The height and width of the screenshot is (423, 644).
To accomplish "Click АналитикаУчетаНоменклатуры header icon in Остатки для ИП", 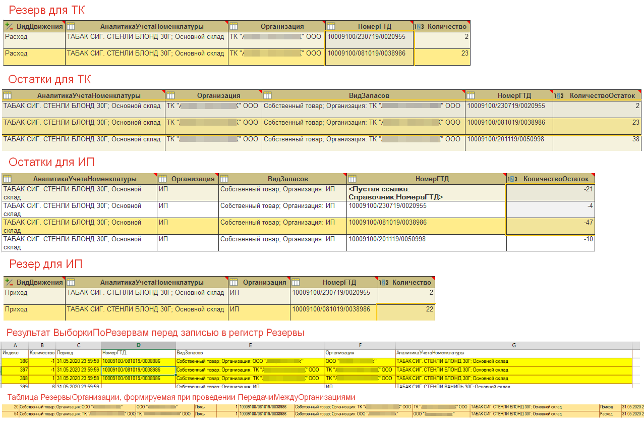I will (x=8, y=179).
